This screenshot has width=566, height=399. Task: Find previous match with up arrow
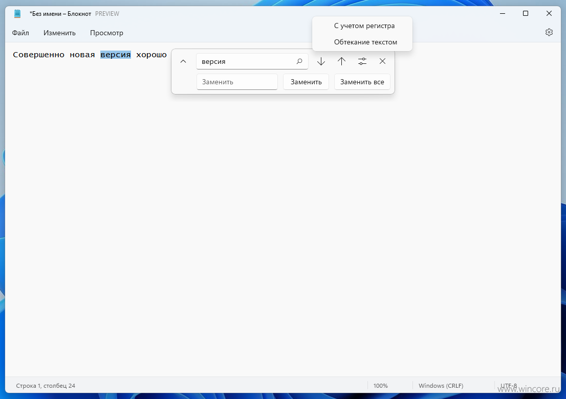pos(341,61)
